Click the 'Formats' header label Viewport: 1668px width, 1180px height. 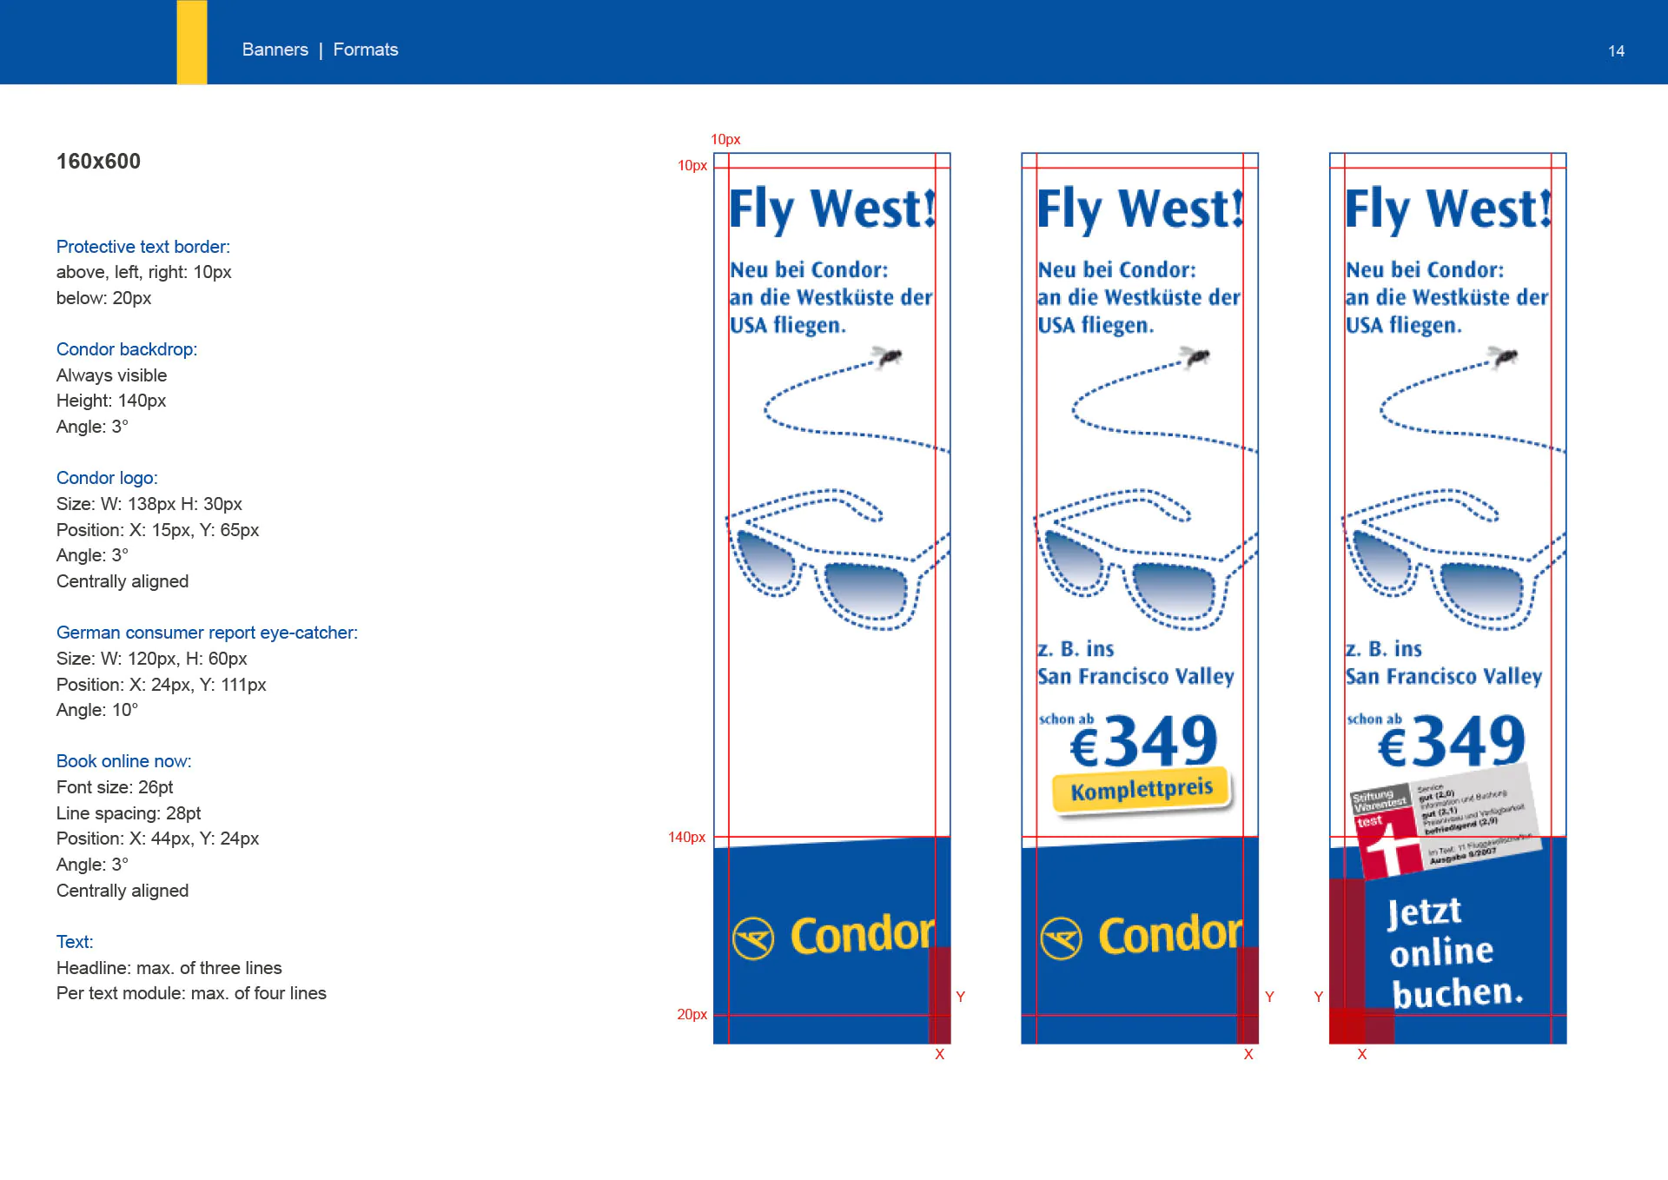(x=366, y=50)
